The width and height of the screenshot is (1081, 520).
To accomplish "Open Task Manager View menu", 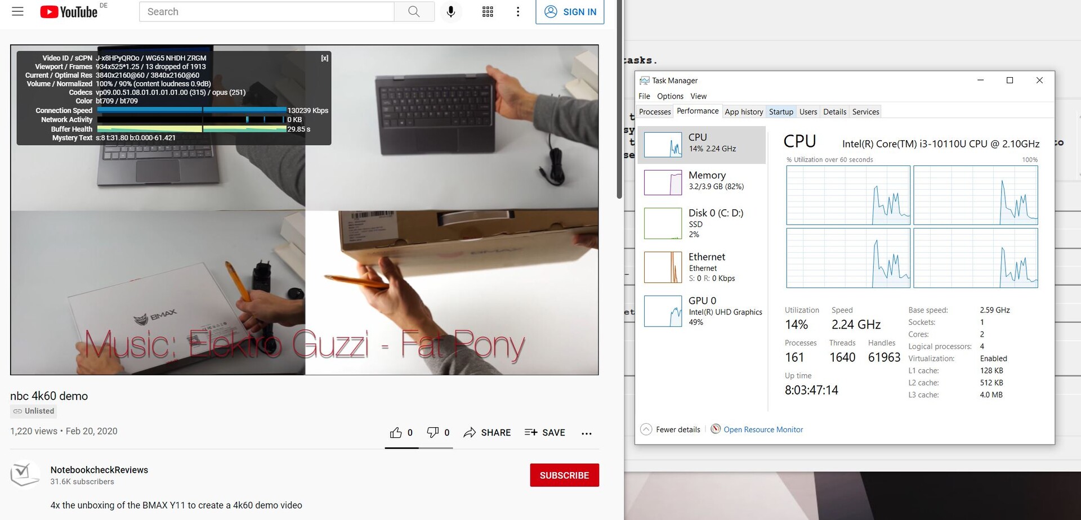I will tap(699, 96).
